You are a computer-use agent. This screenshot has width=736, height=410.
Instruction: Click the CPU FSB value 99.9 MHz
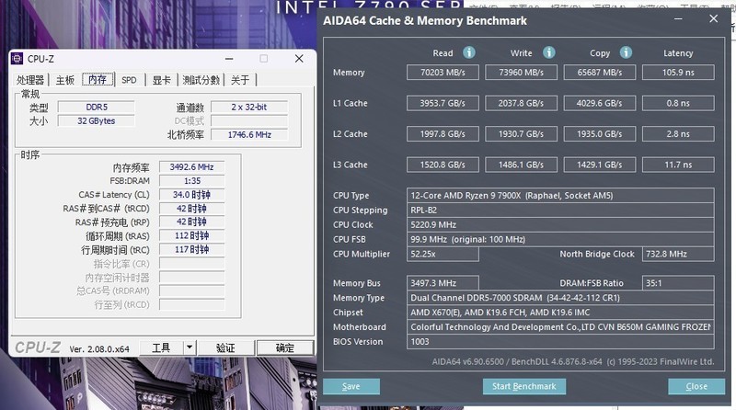point(560,239)
